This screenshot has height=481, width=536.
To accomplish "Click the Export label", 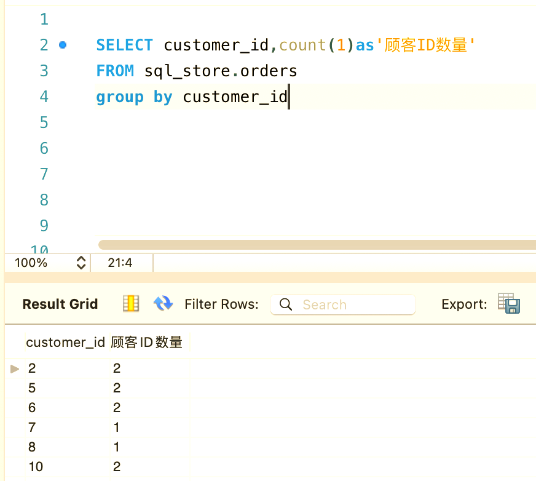I will point(464,304).
